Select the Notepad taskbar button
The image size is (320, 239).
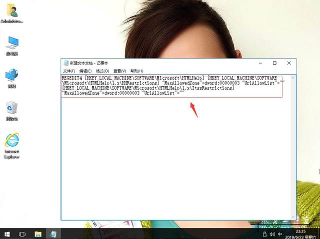[53, 234]
